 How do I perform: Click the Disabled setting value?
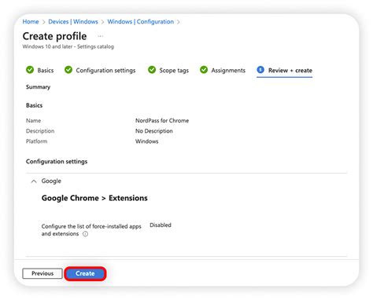click(161, 225)
